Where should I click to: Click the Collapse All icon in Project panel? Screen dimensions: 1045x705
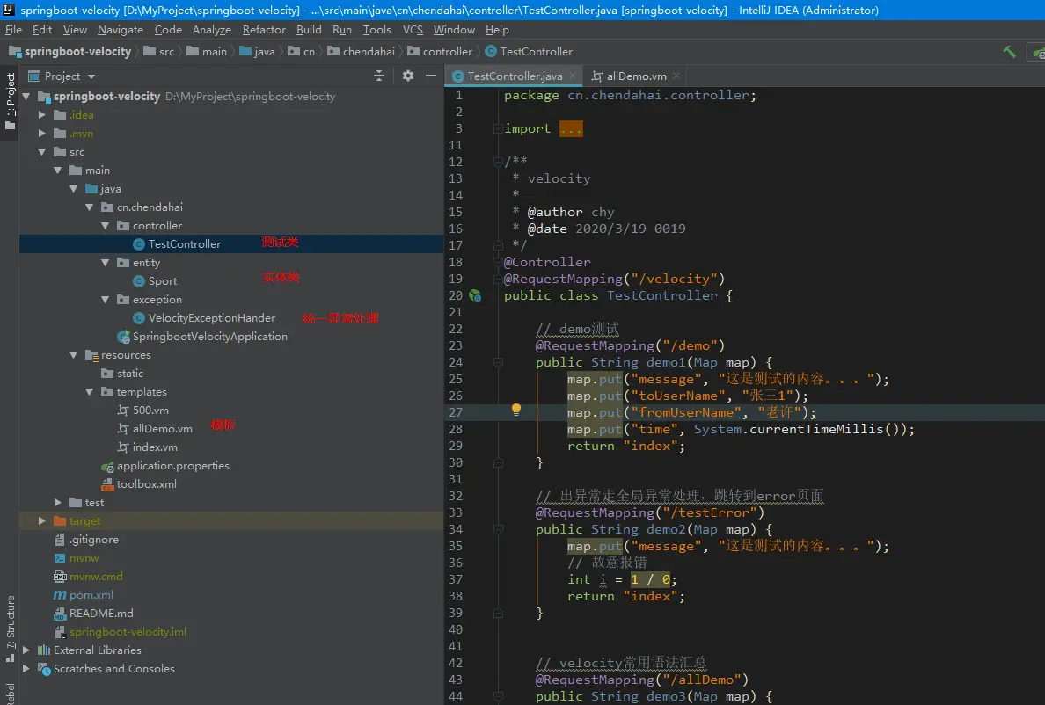[379, 76]
